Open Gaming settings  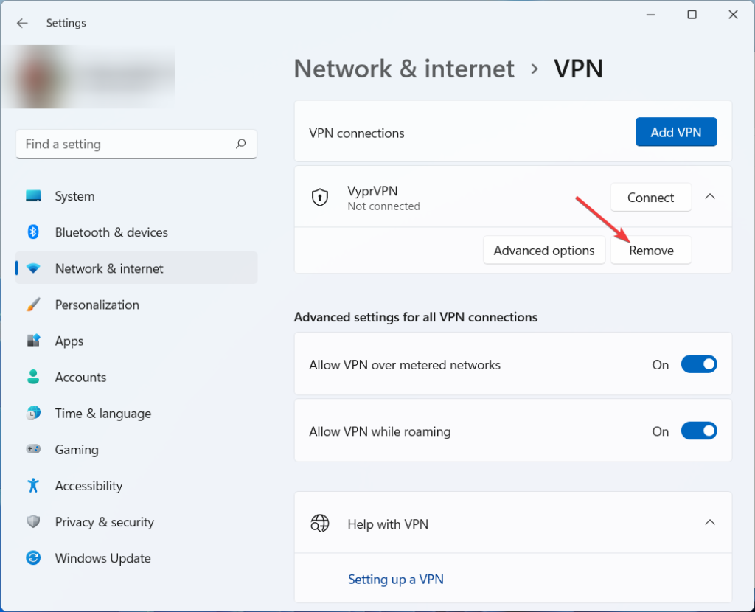click(x=34, y=450)
